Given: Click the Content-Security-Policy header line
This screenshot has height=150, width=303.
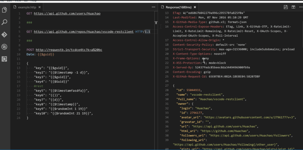Looking at the screenshot, I should [x=210, y=45].
